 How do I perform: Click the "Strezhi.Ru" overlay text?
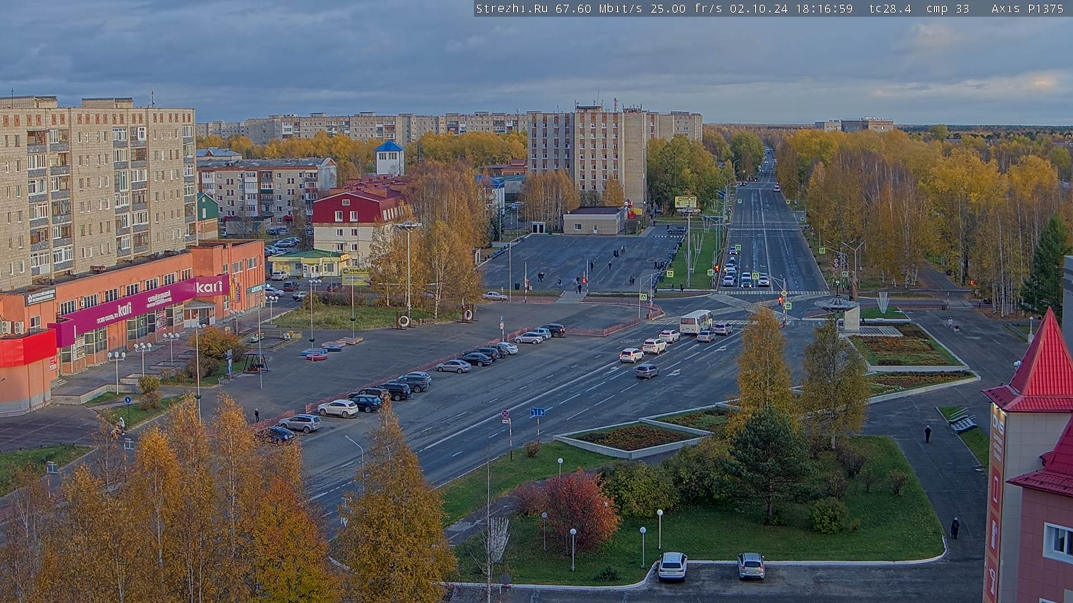point(511,8)
